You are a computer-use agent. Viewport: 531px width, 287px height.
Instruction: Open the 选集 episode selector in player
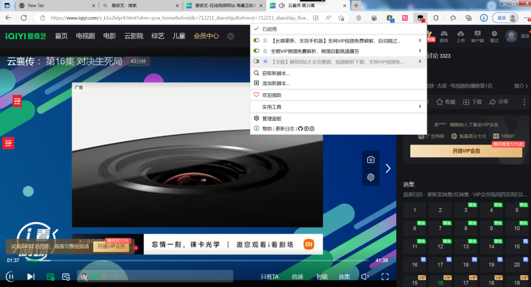pos(344,277)
